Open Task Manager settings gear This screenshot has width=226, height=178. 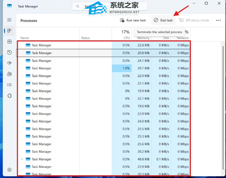tap(9, 170)
